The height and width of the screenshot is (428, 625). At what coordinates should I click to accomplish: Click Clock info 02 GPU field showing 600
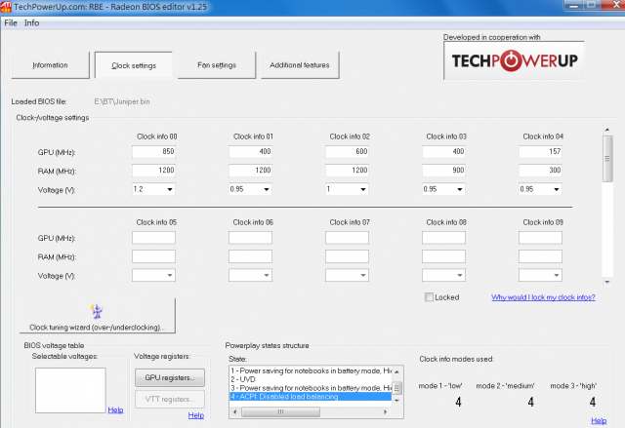coord(347,151)
